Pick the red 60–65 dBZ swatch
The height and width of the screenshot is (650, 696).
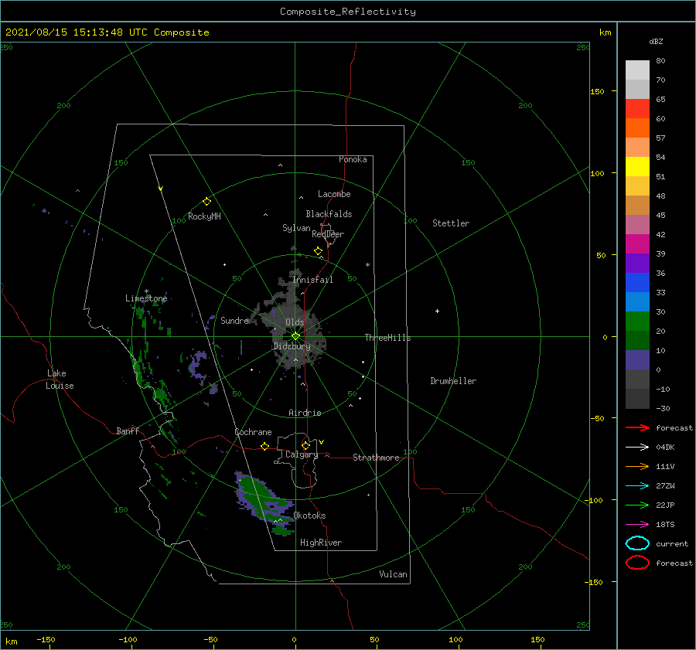637,109
